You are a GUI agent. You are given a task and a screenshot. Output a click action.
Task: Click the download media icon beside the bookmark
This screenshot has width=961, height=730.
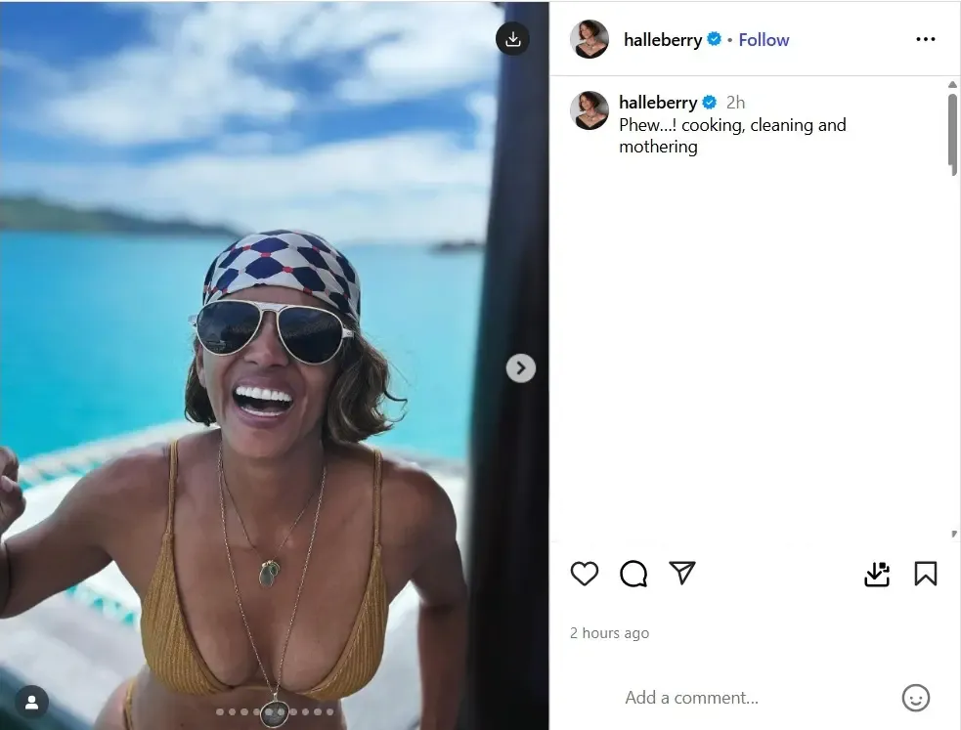click(x=877, y=575)
